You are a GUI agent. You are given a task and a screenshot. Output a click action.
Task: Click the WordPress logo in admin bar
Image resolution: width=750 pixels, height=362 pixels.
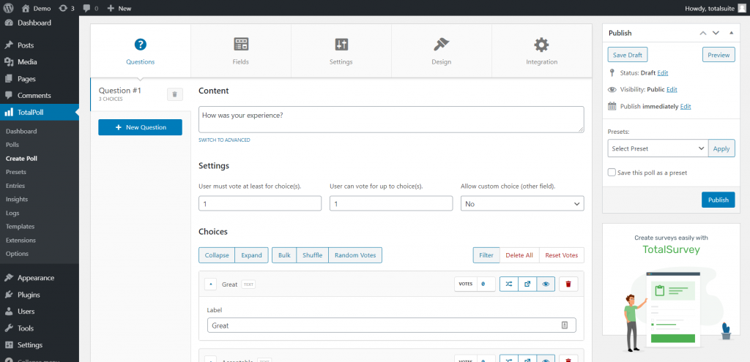click(9, 8)
